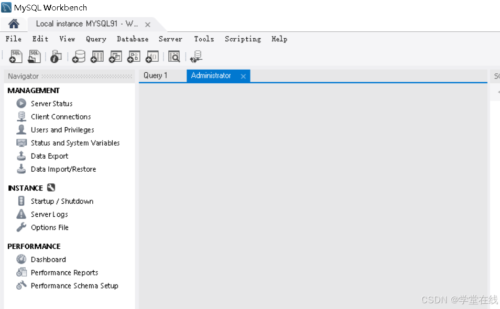The height and width of the screenshot is (309, 500).
Task: Open Startup / Shutdown
Action: click(62, 201)
